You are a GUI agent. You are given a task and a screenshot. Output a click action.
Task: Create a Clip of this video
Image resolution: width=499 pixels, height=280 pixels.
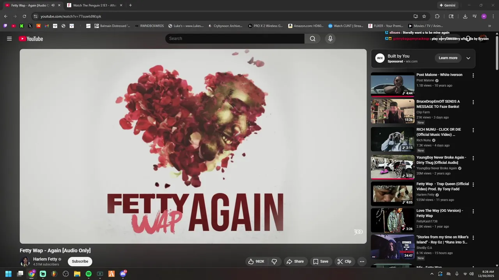click(344, 261)
